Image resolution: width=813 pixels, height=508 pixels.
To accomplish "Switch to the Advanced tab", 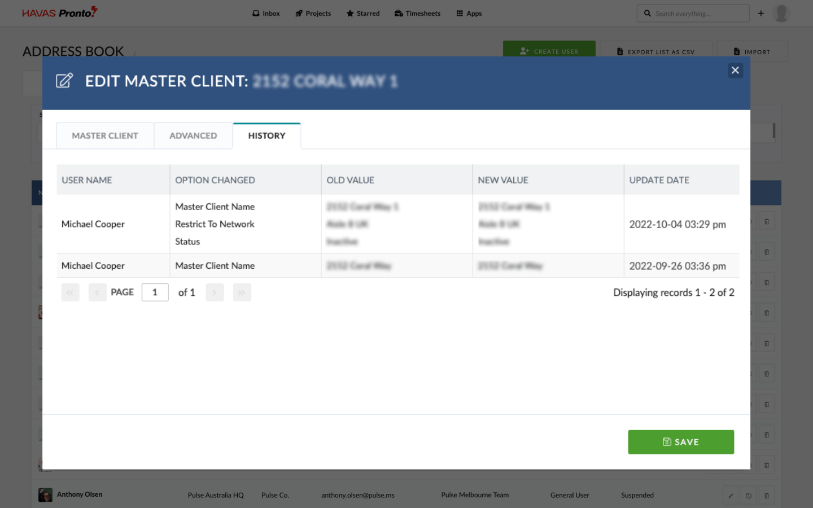I will 193,136.
